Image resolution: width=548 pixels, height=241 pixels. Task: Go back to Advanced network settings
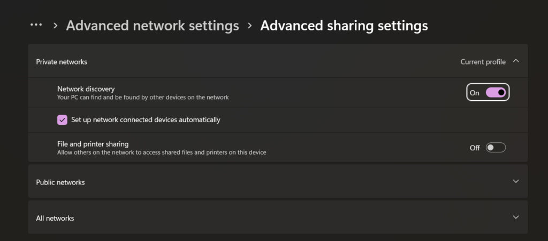click(153, 26)
